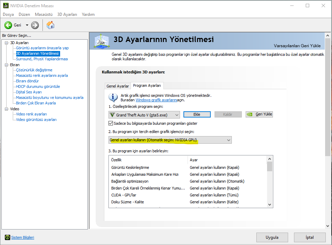The width and height of the screenshot is (332, 245).
Task: Click the 'Ayar' column header
Action: pos(227,160)
